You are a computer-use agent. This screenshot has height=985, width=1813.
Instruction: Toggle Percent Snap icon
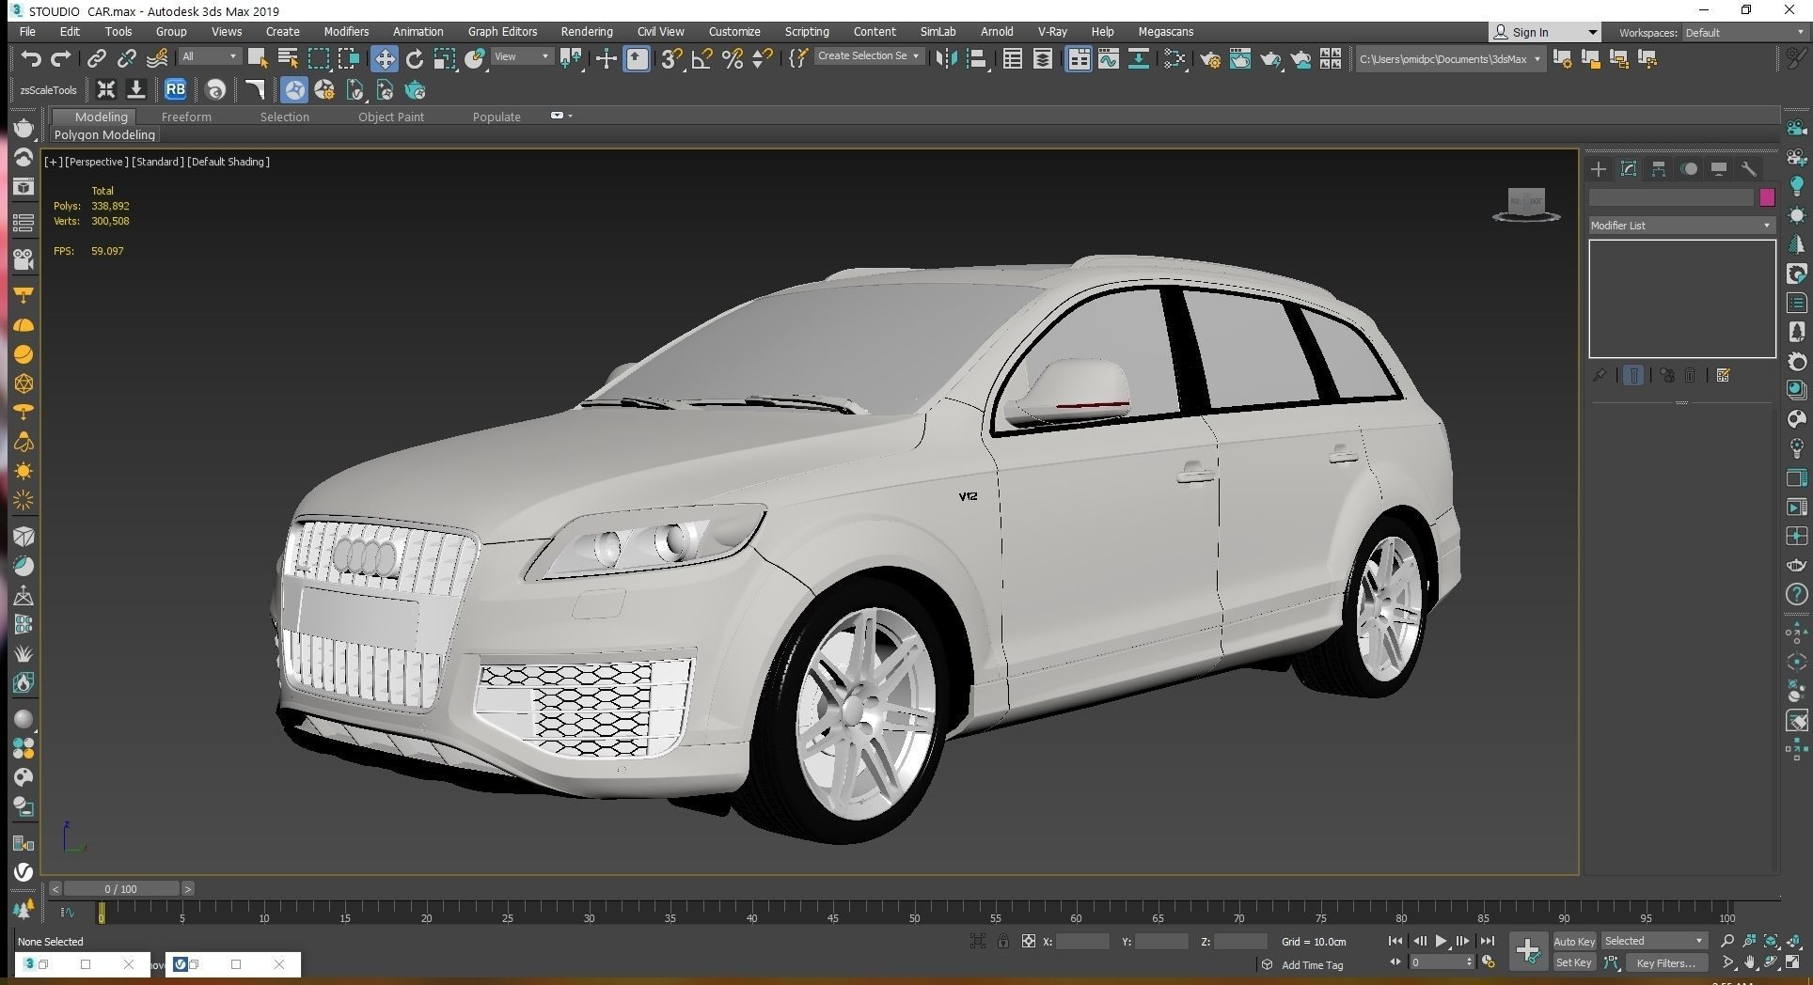point(733,59)
